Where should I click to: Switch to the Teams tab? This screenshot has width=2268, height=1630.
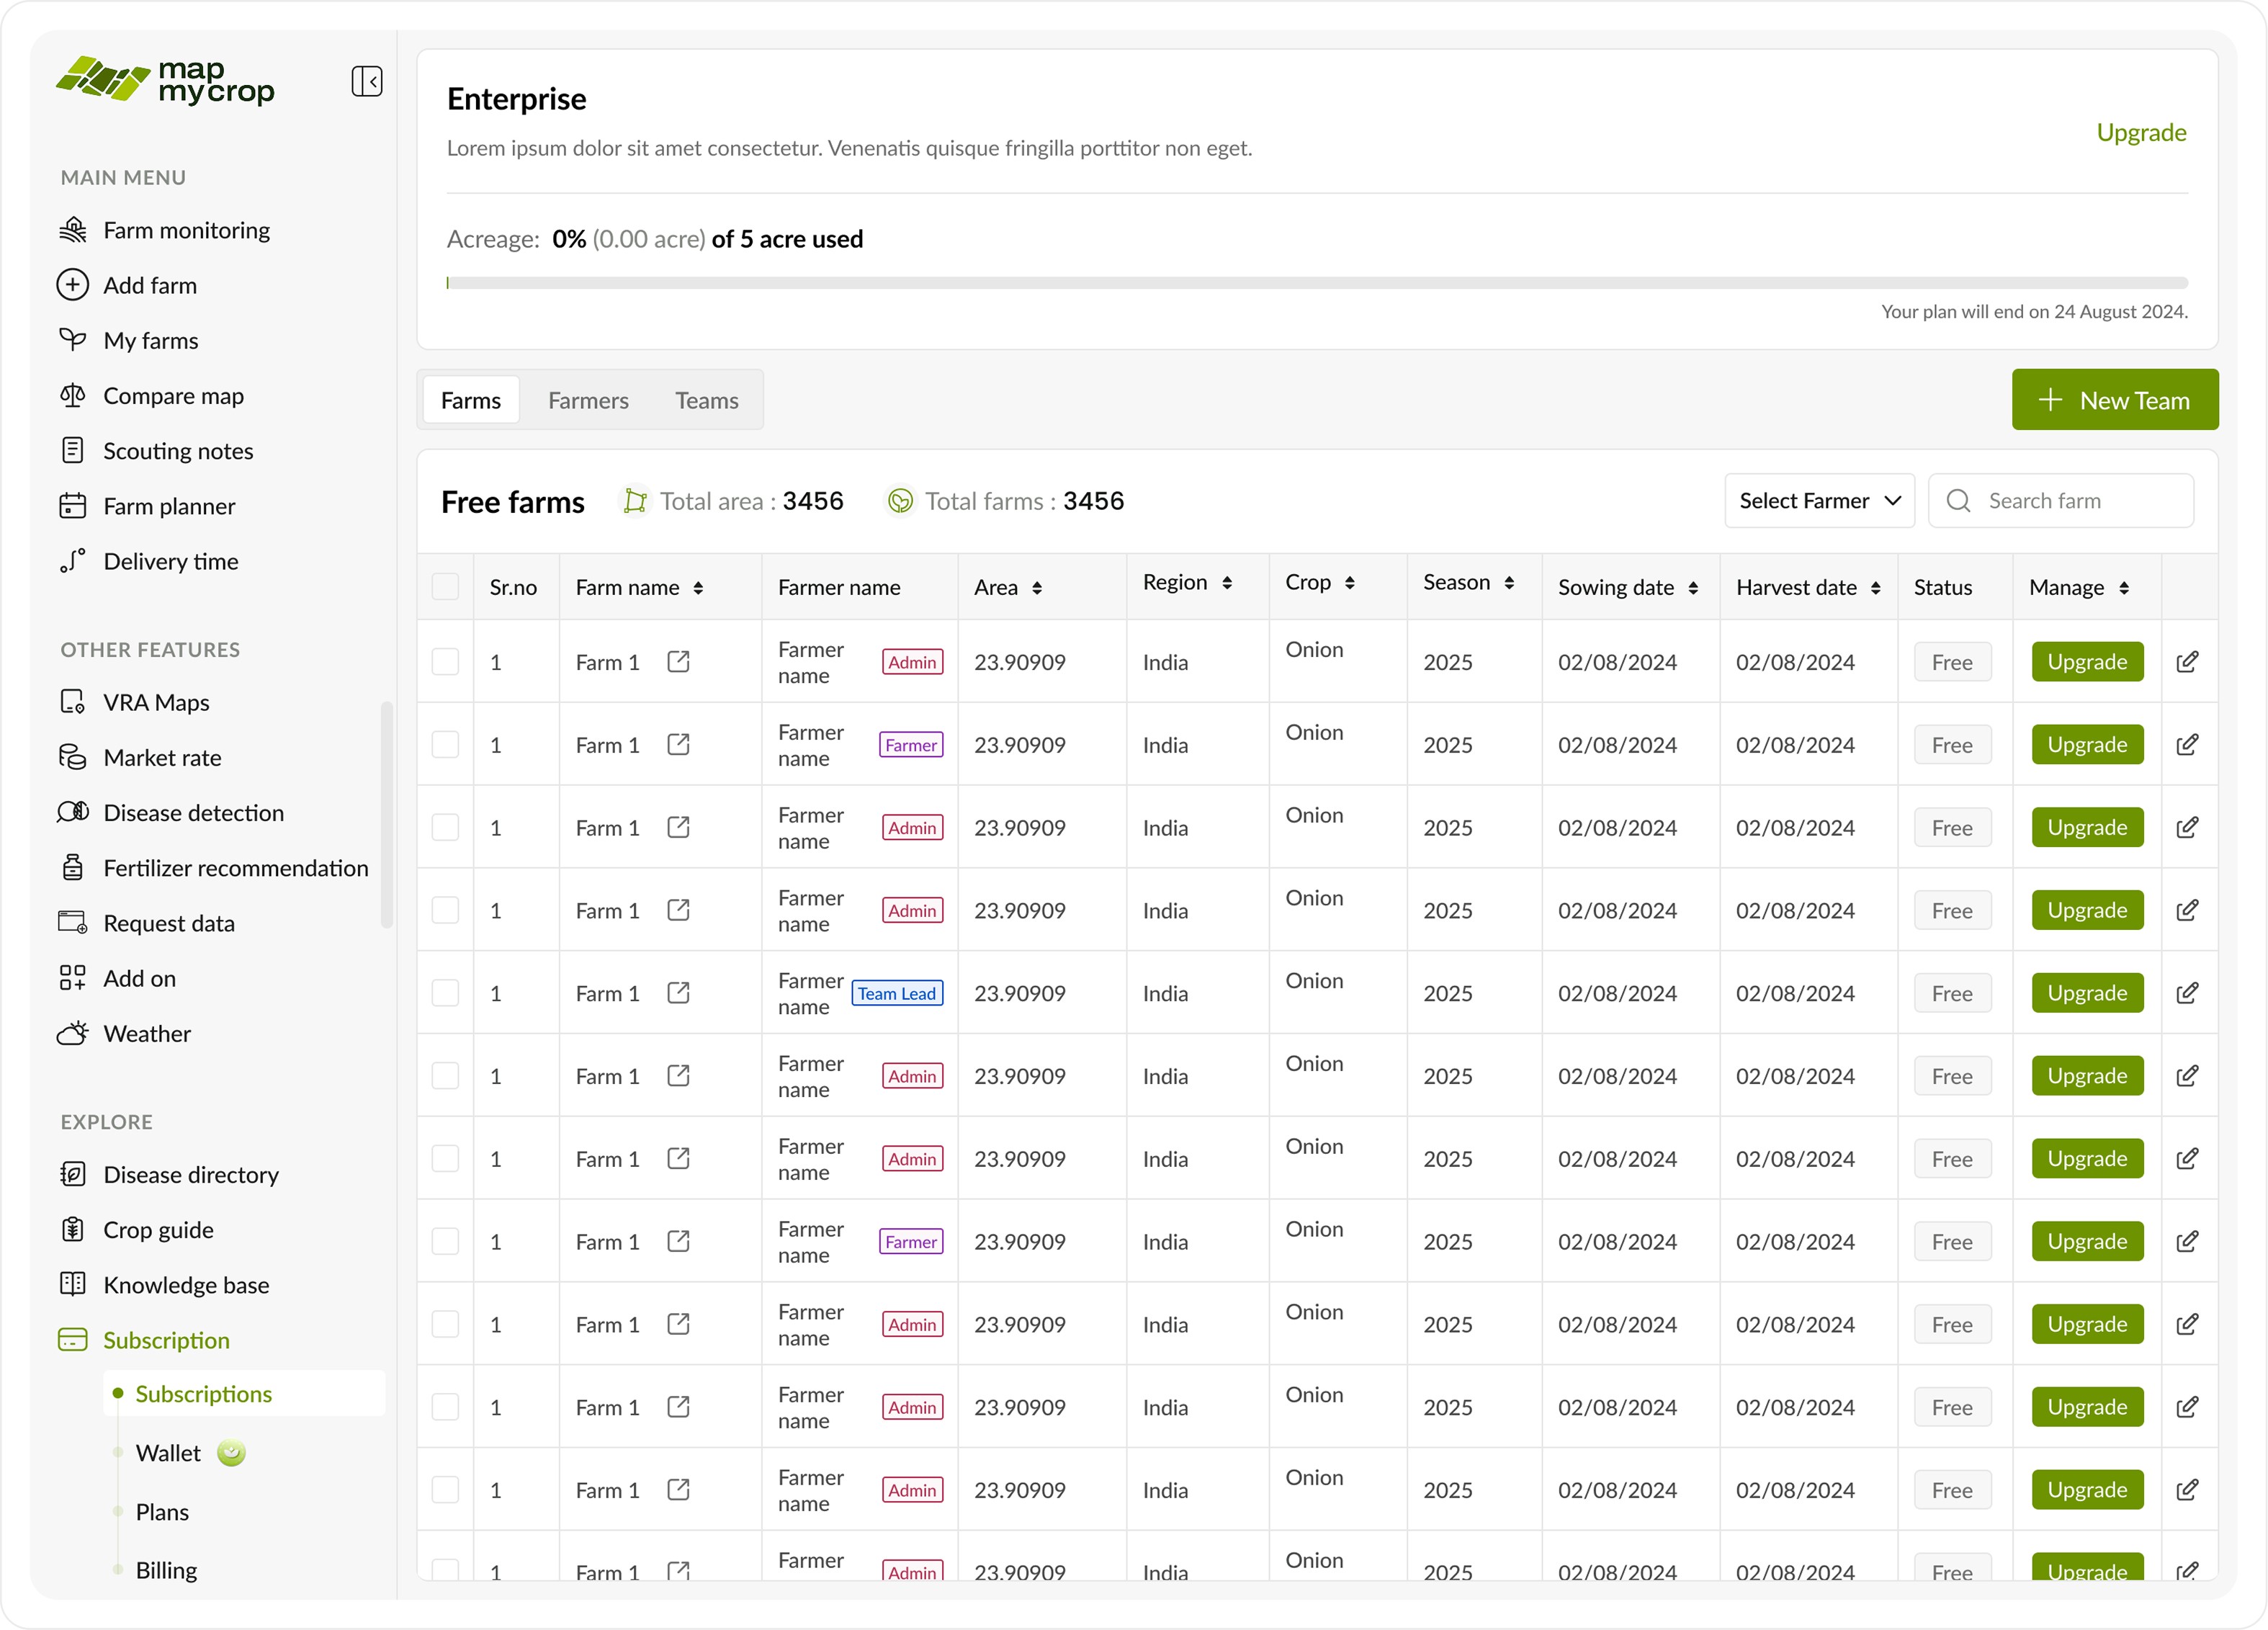706,400
